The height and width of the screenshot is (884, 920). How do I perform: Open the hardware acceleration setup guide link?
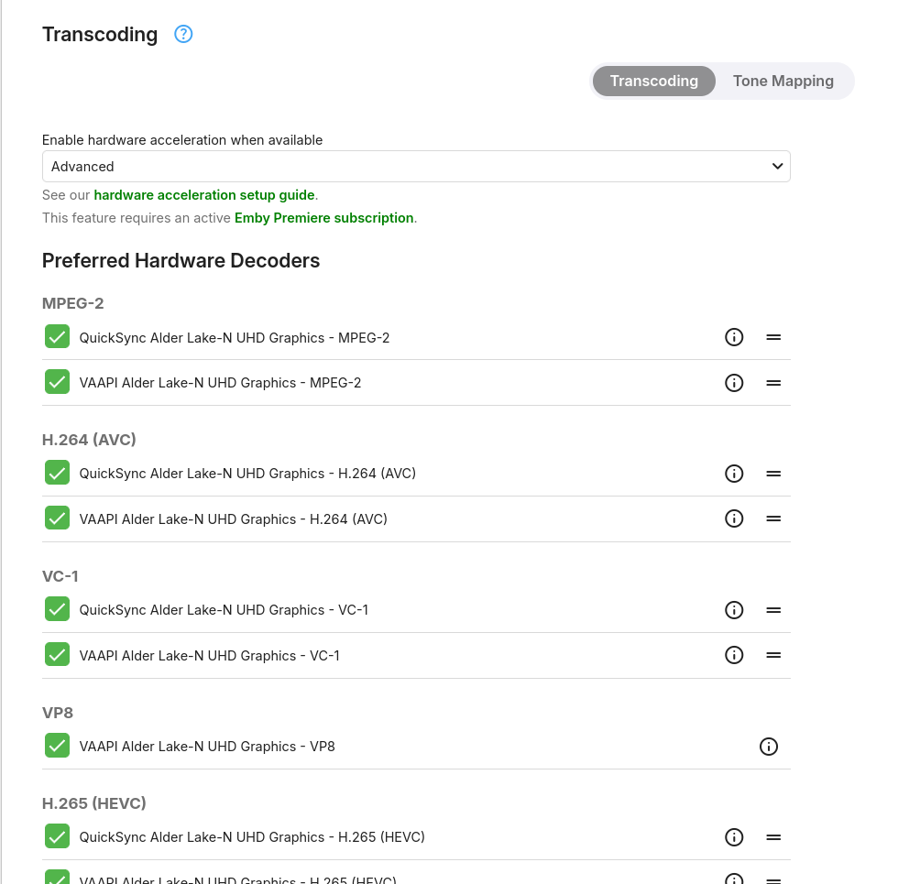[x=204, y=195]
